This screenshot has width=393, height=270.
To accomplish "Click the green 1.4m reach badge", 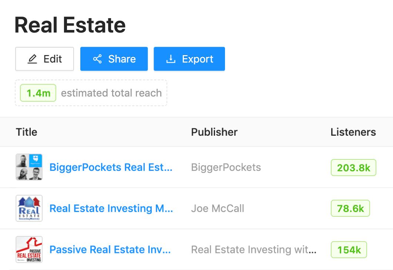I will (38, 93).
